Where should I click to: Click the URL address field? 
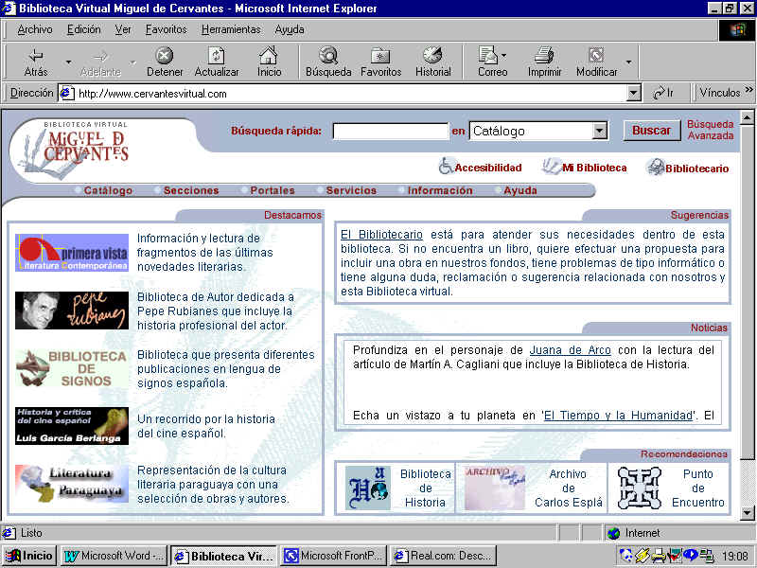pyautogui.click(x=351, y=93)
